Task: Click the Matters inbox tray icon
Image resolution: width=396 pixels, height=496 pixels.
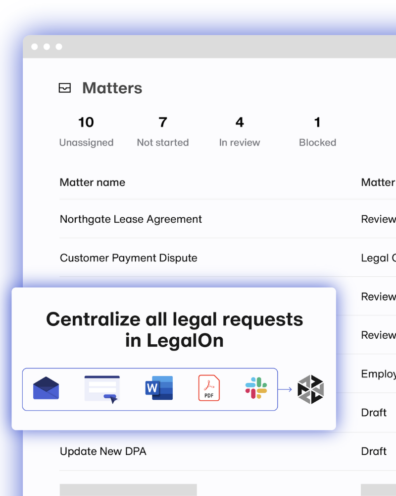Action: point(65,88)
